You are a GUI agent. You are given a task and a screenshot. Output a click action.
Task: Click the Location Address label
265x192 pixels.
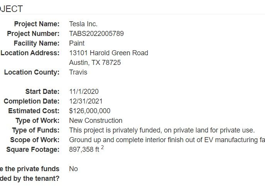(x=30, y=53)
